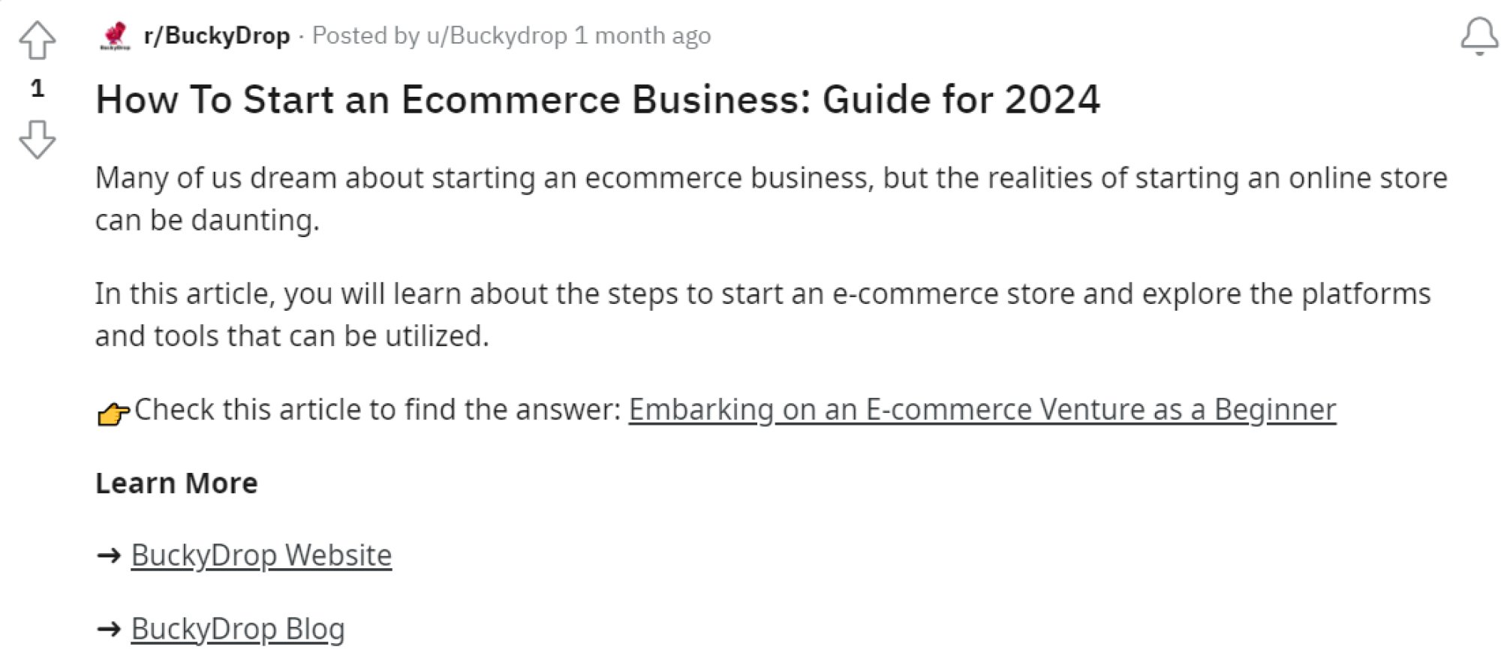Click the Learn More heading

[x=176, y=483]
